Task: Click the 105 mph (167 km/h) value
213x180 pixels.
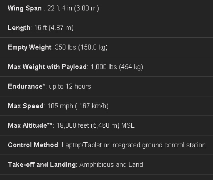Action: point(78,106)
